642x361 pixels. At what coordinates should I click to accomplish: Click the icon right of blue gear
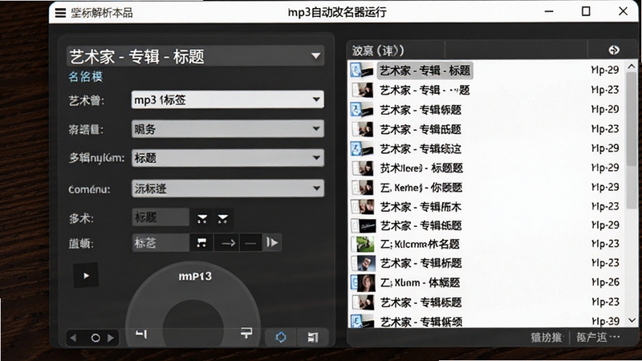click(x=313, y=337)
